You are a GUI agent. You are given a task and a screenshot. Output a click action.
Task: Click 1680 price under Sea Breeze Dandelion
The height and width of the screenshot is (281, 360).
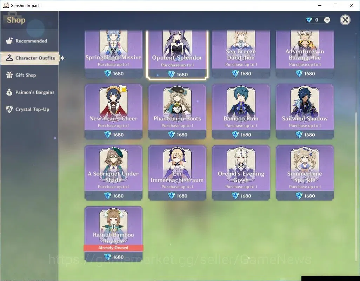(x=246, y=74)
